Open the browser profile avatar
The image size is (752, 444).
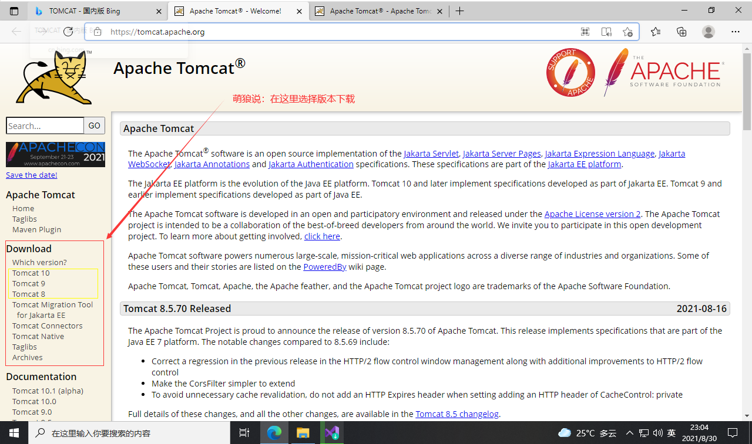coord(709,32)
